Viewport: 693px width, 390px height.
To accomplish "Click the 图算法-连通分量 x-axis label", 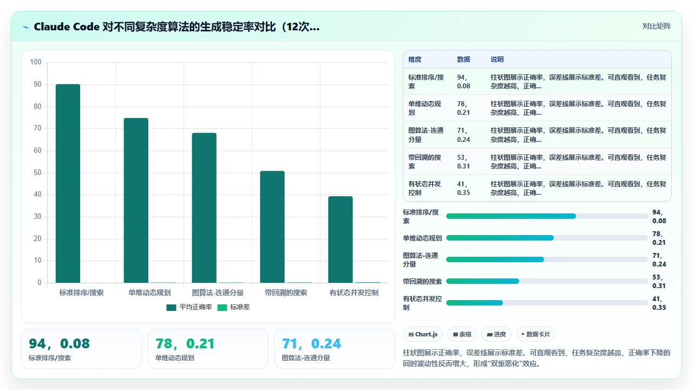I will tap(218, 292).
